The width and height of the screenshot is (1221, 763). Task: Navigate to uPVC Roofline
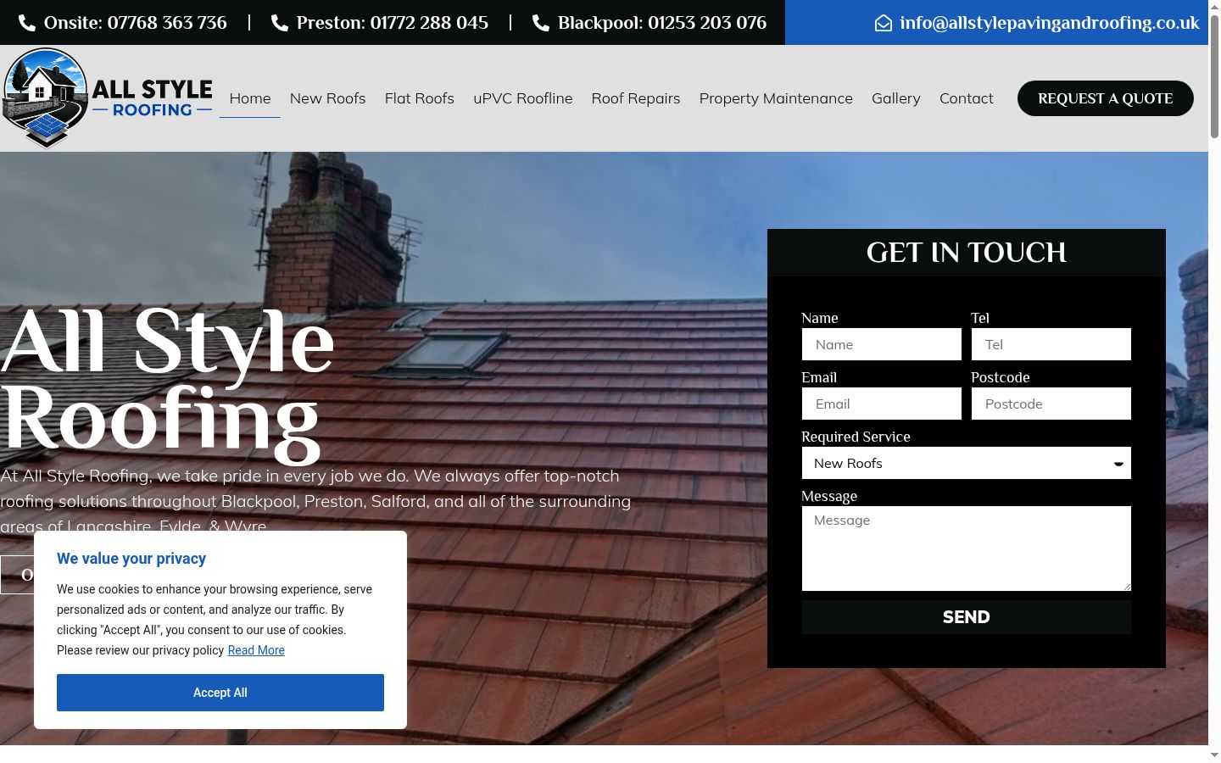pos(523,98)
